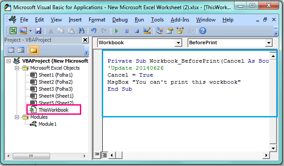Click the 'Cancel = True' code line
Viewport: 284px width, 166px height.
[x=130, y=75]
